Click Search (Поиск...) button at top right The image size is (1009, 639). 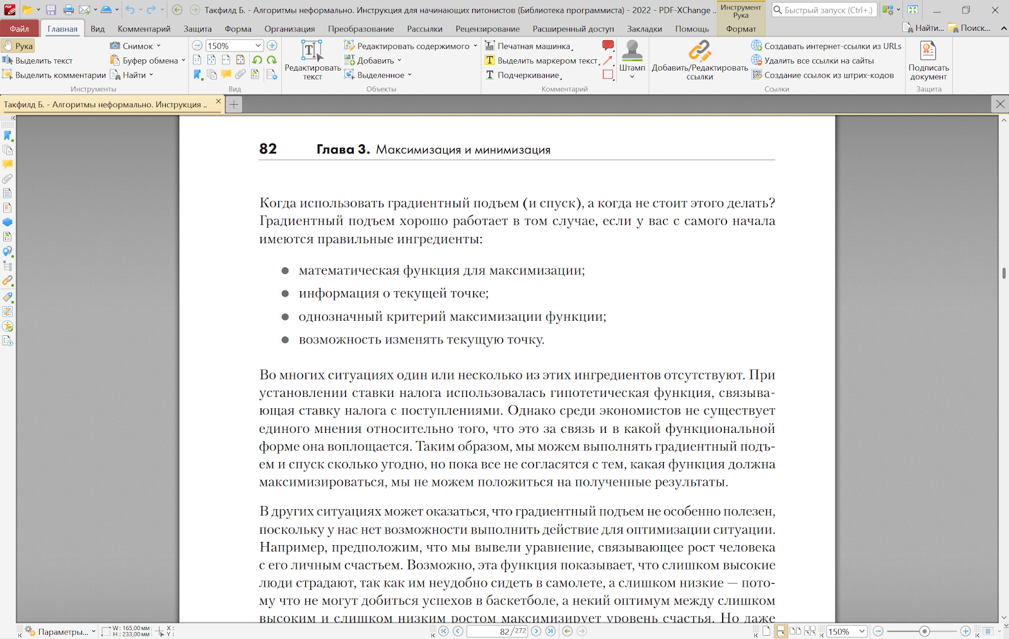coord(969,28)
